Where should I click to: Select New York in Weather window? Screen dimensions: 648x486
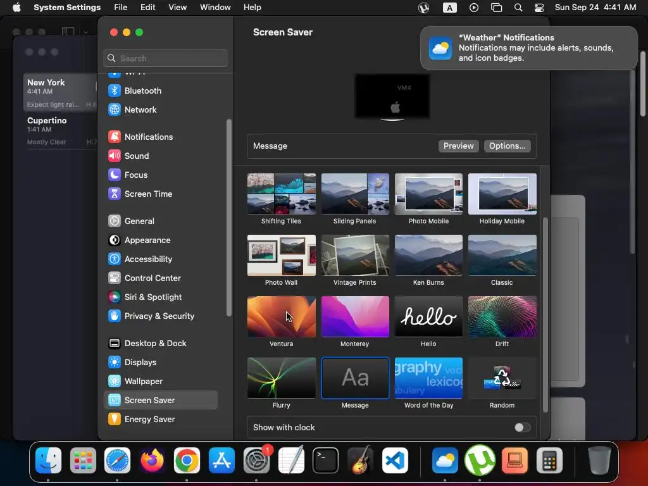coord(60,93)
